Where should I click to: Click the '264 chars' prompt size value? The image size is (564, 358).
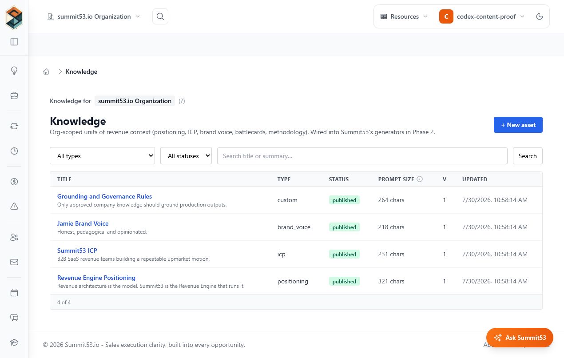point(391,200)
